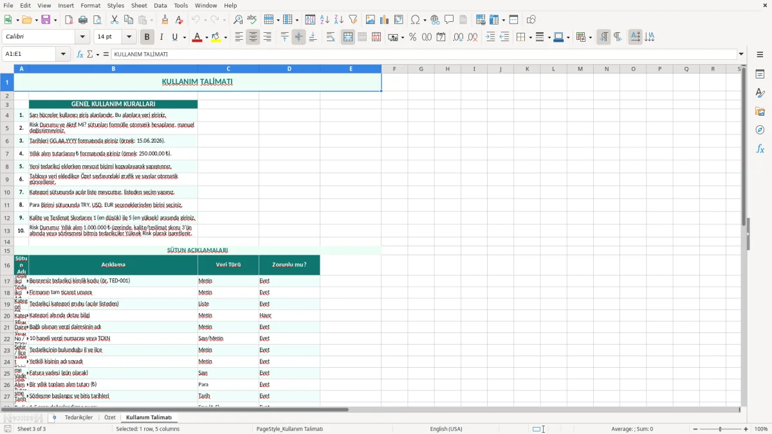This screenshot has width=772, height=434.
Task: Insert a comment
Action: 449,20
